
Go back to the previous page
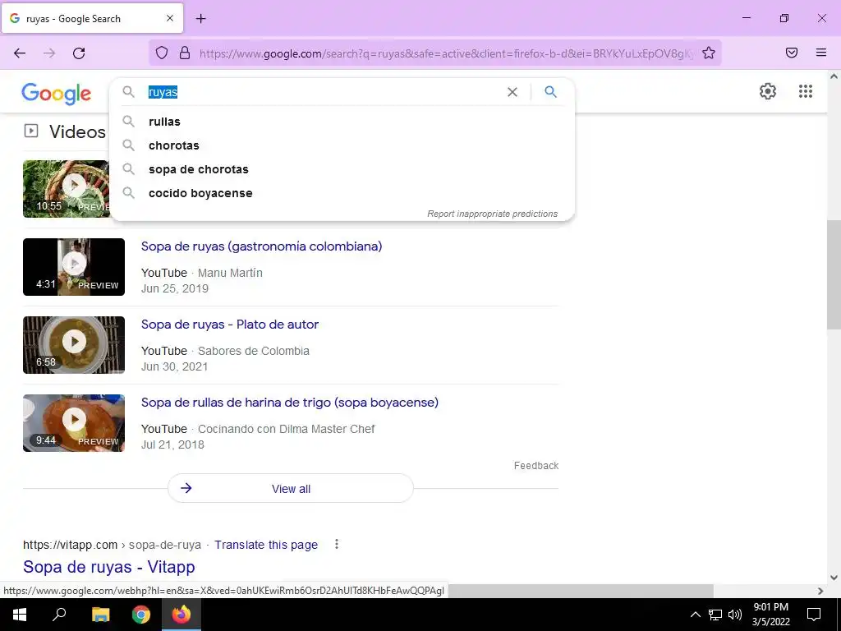20,53
